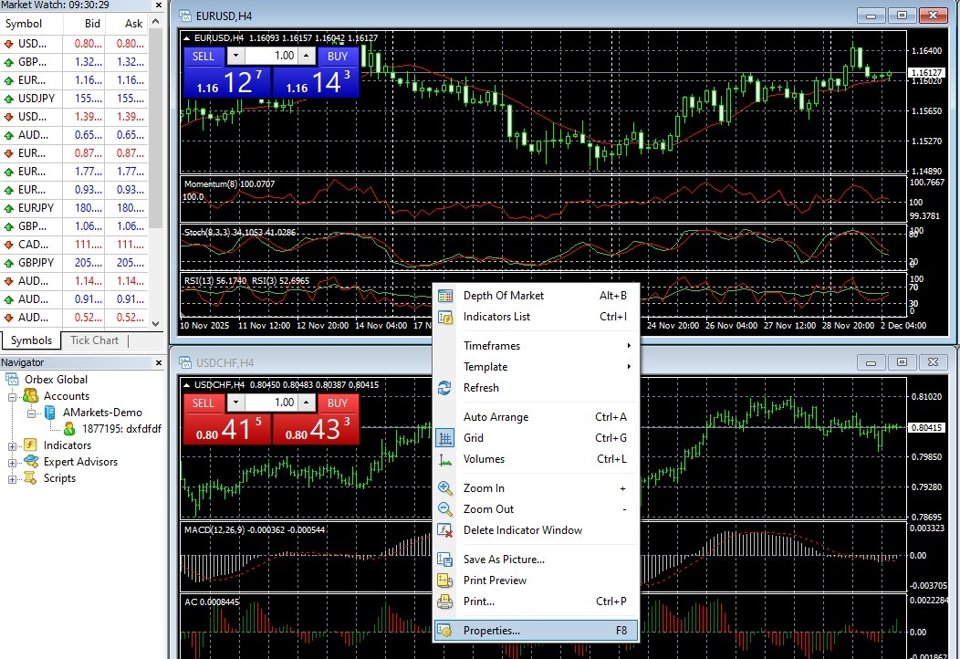960x659 pixels.
Task: Click BUY button on USDCHF chart
Action: (338, 403)
